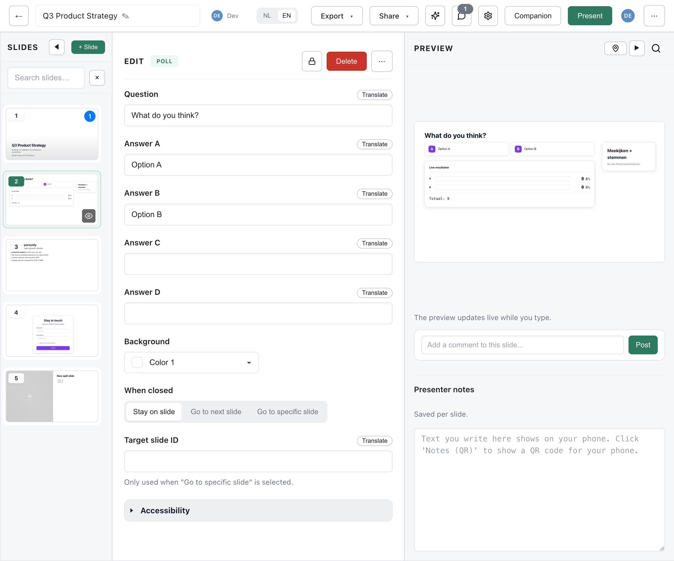
Task: Click the Target slide ID field
Action: point(258,461)
